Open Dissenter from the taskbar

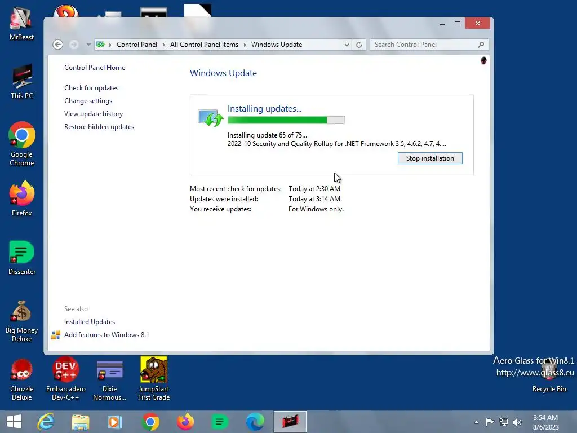[220, 422]
